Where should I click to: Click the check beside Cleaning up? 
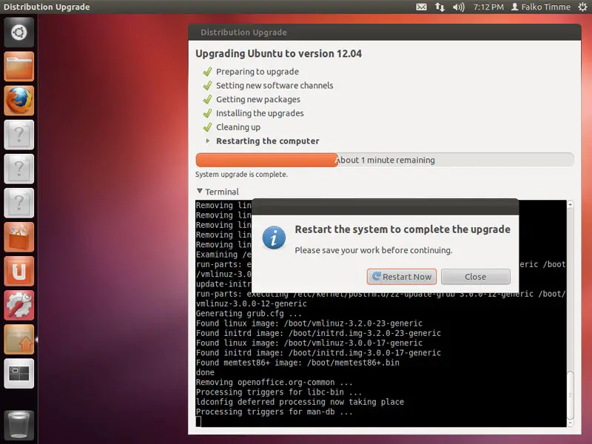(x=207, y=127)
